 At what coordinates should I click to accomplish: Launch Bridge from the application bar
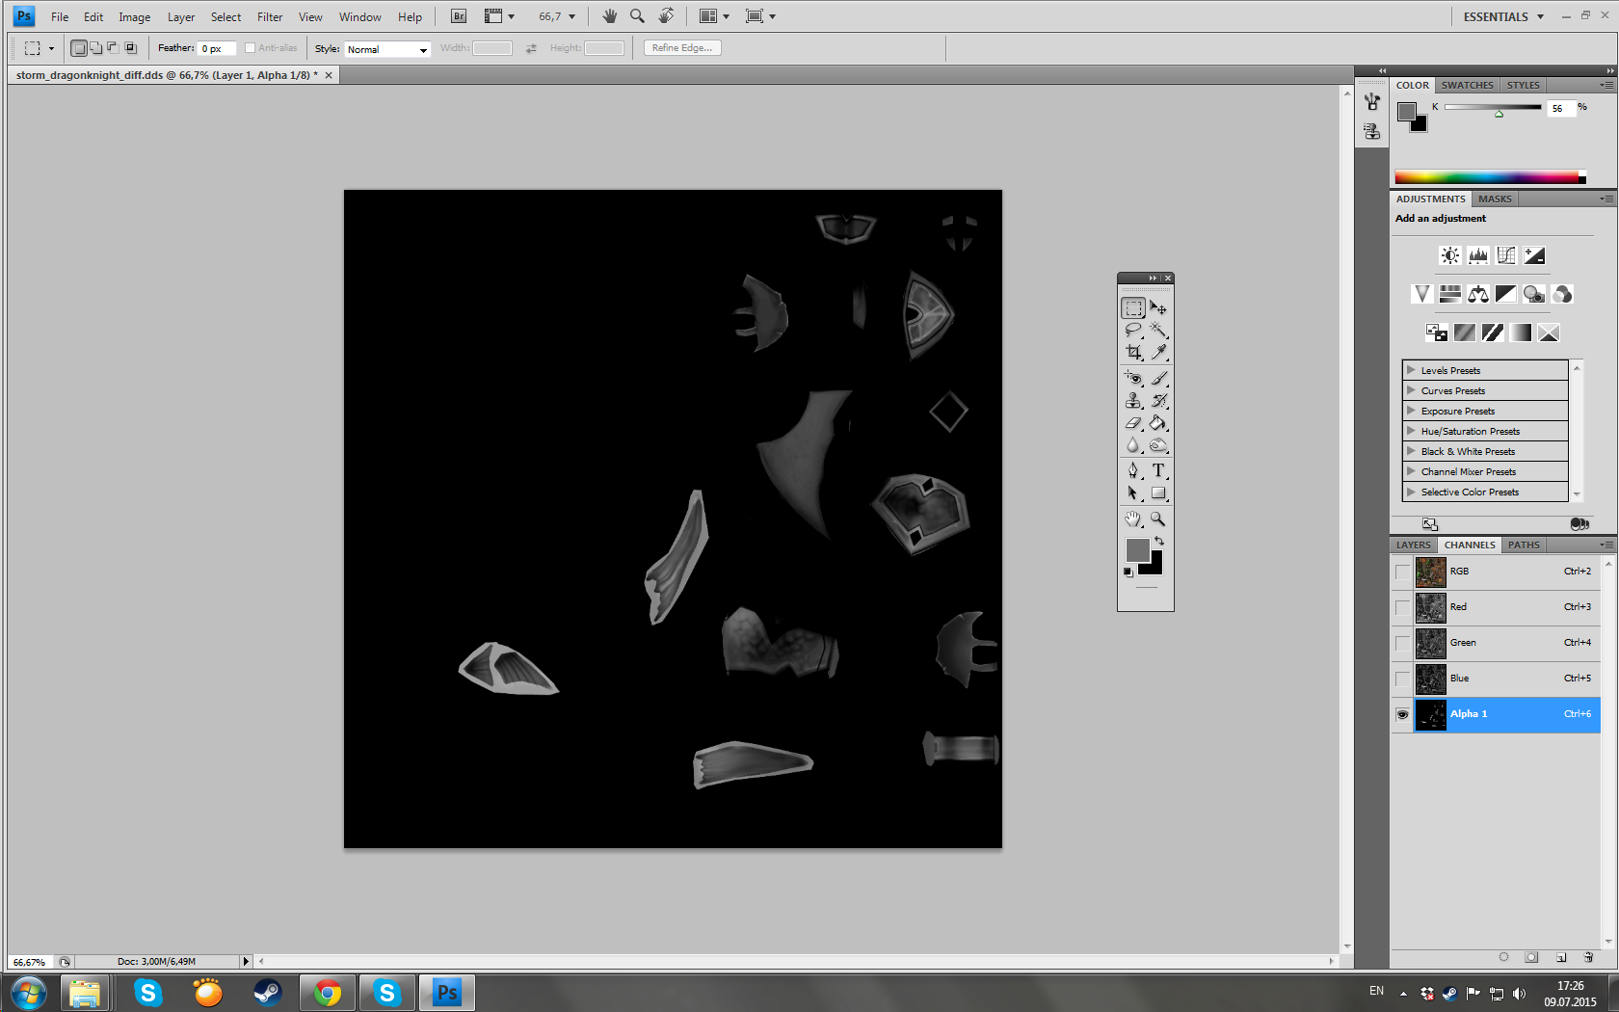tap(459, 16)
